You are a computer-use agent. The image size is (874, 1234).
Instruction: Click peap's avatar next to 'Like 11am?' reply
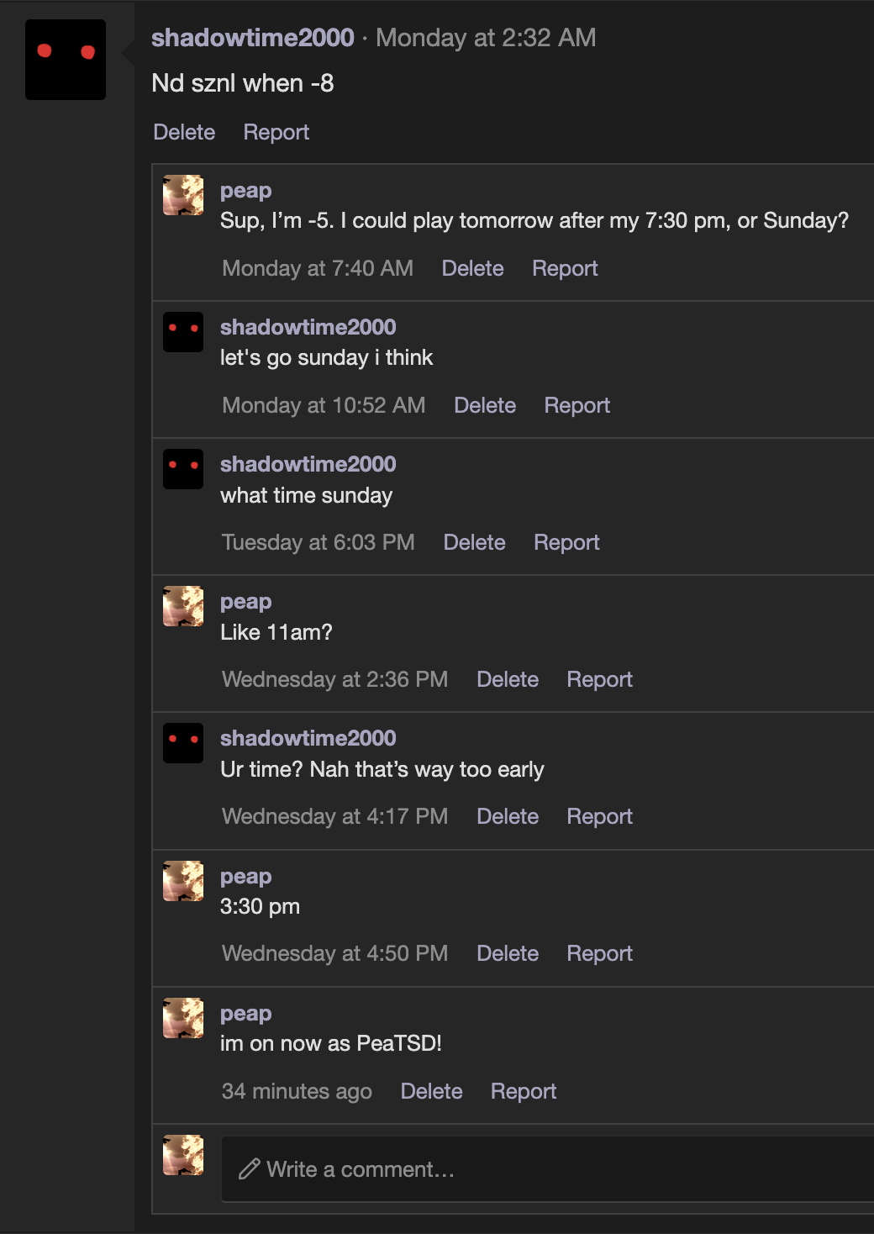tap(182, 606)
